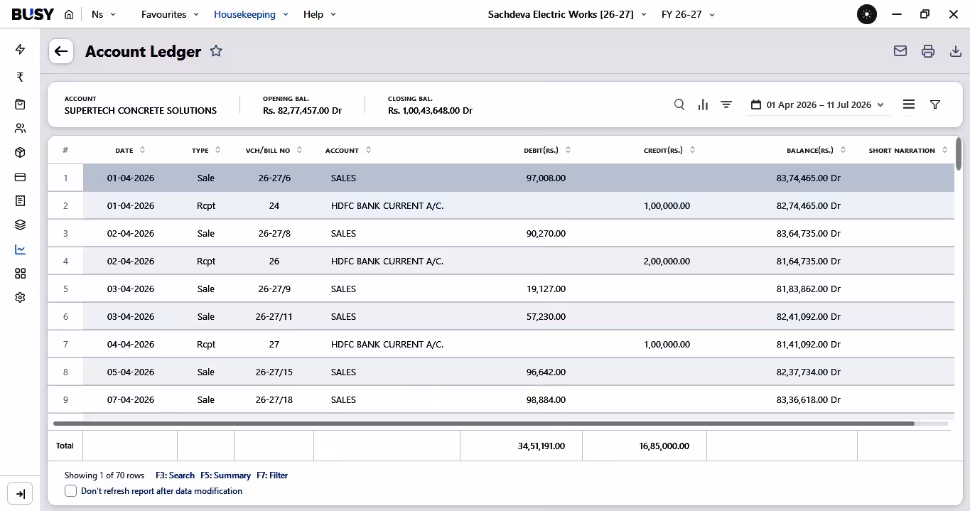Open the Sachdeva Electric Works company dropdown
Screen dimensions: 970x511
[x=567, y=14]
